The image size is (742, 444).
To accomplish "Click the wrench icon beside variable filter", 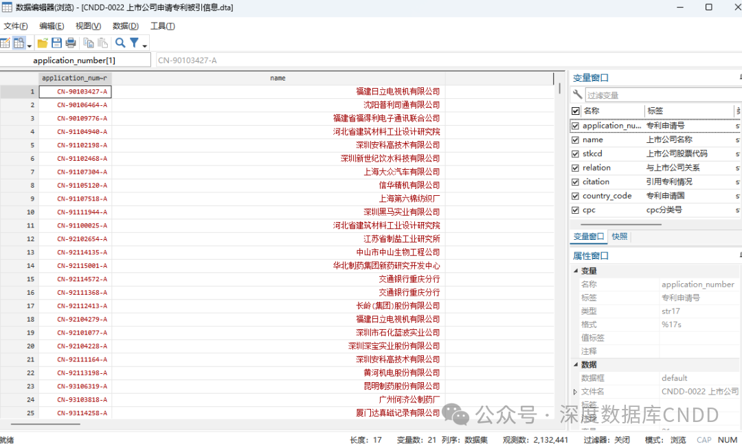I will 577,95.
